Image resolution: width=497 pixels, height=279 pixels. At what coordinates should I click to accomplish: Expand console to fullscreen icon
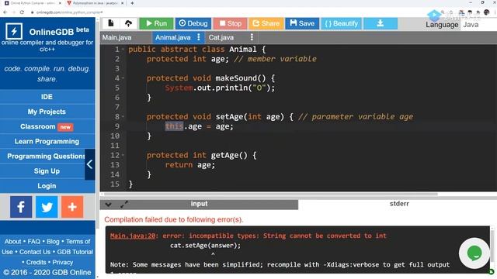(124, 205)
